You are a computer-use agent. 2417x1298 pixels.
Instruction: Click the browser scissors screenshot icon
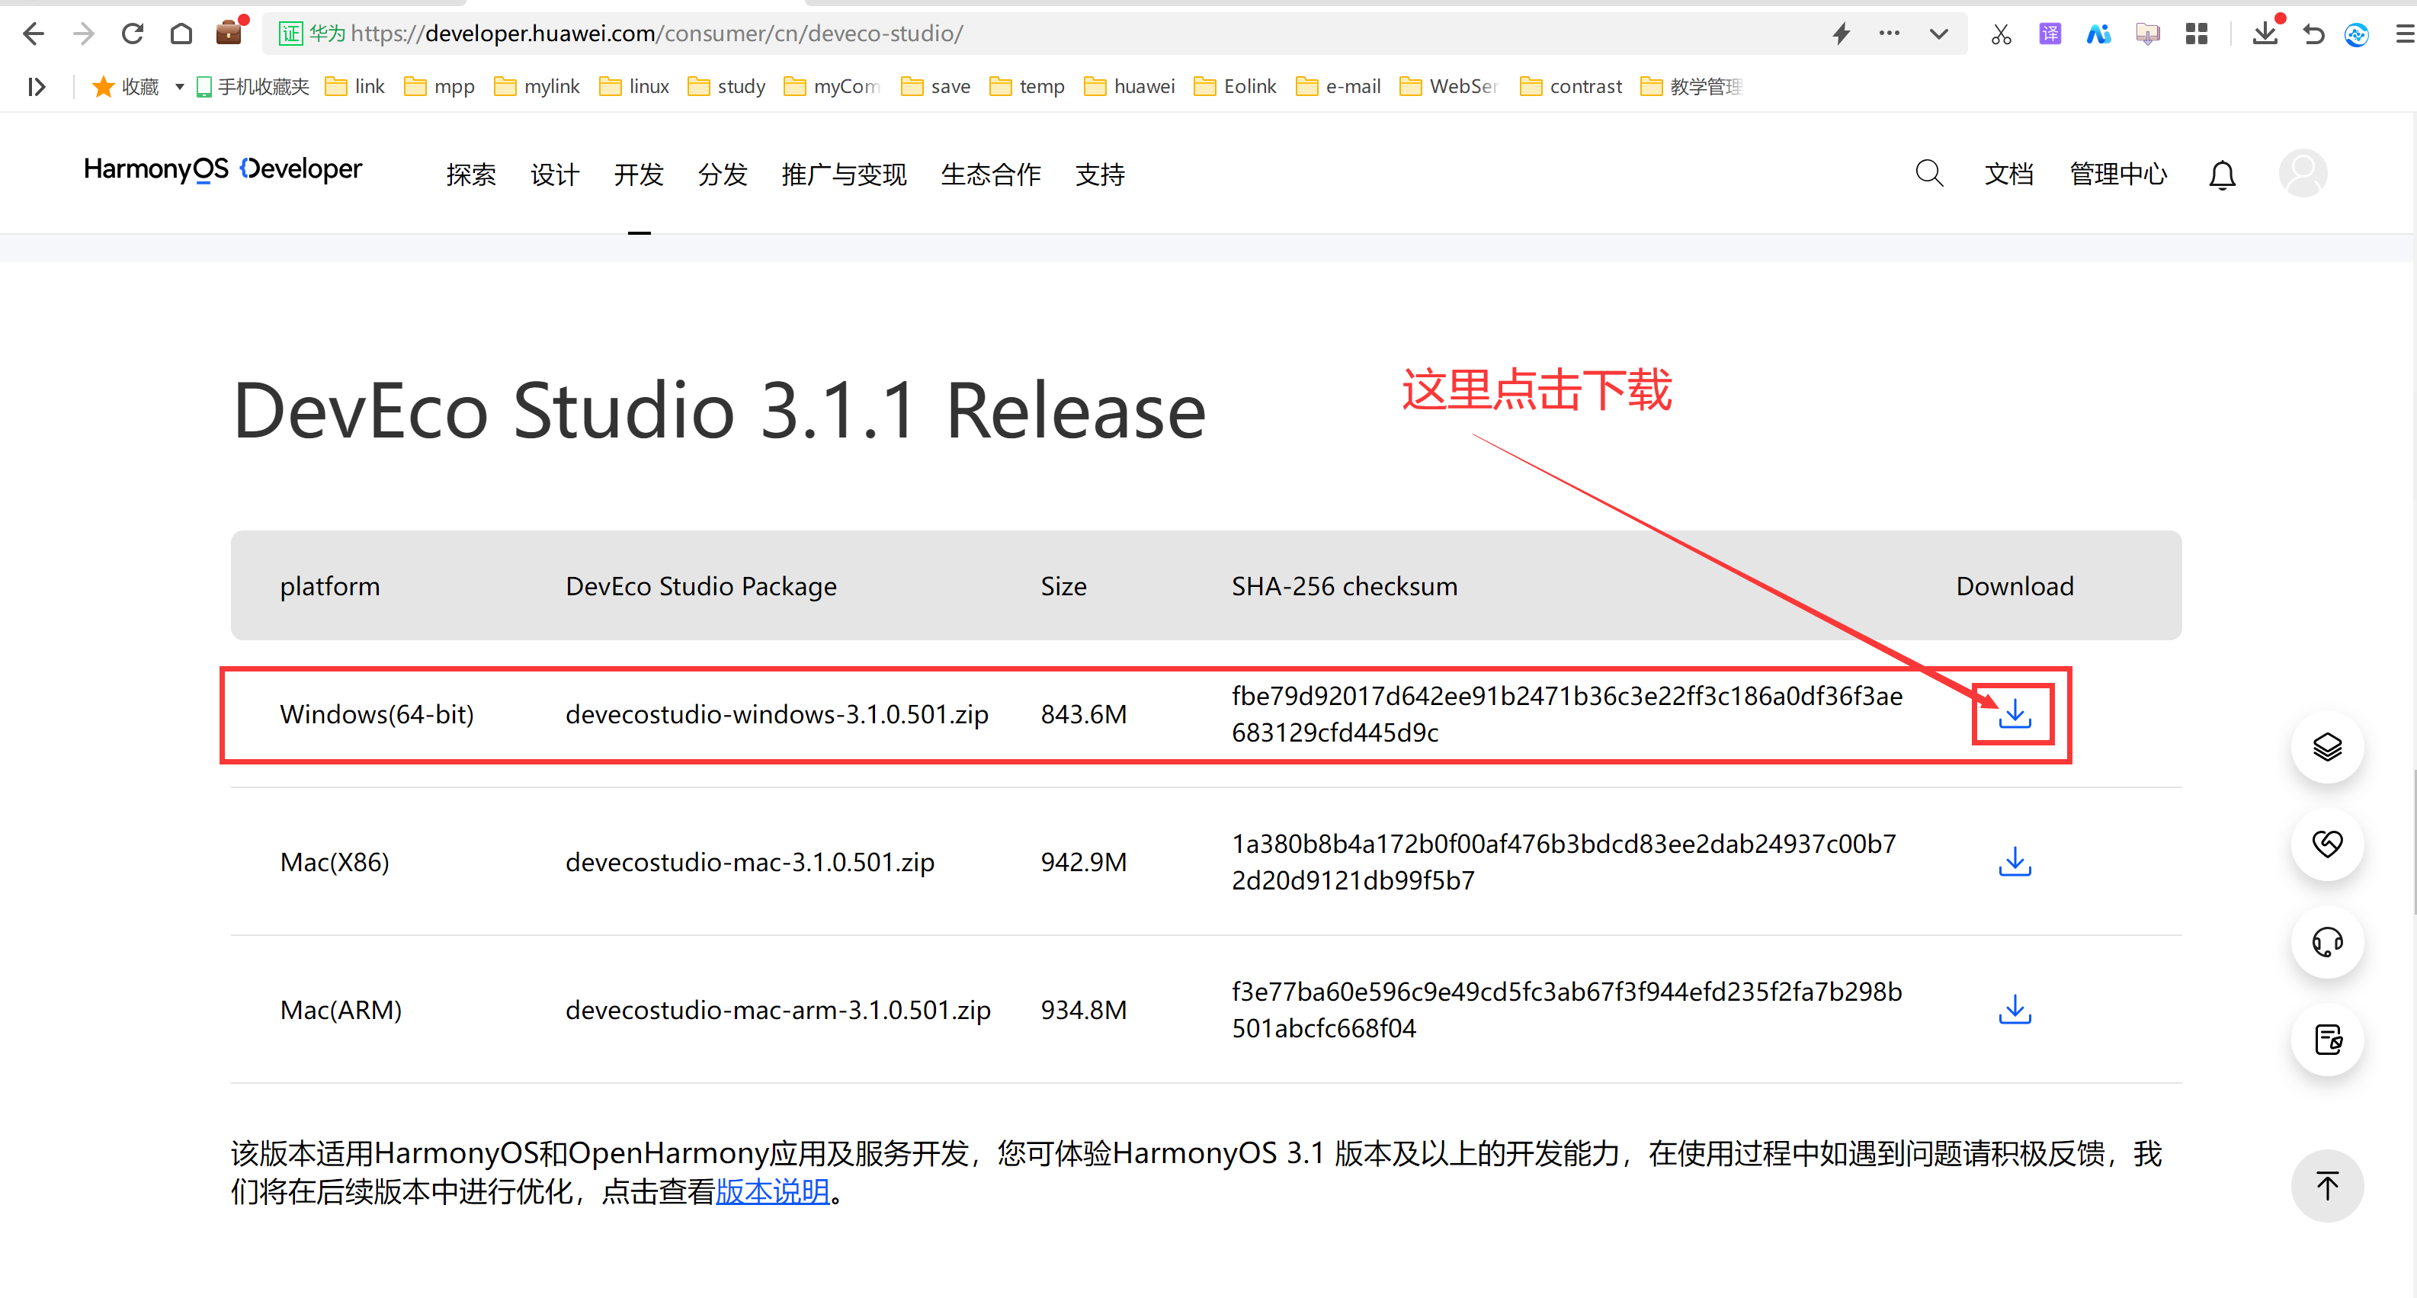[x=2000, y=35]
